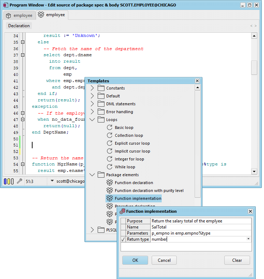Select Explicit cursor loop template
The height and width of the screenshot is (279, 264).
(132, 143)
